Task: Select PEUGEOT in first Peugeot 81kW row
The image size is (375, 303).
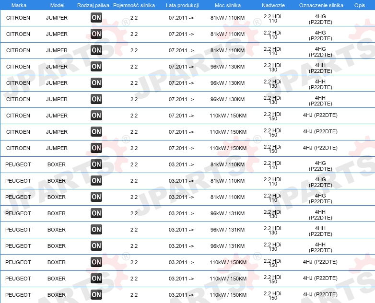Action: coord(18,164)
